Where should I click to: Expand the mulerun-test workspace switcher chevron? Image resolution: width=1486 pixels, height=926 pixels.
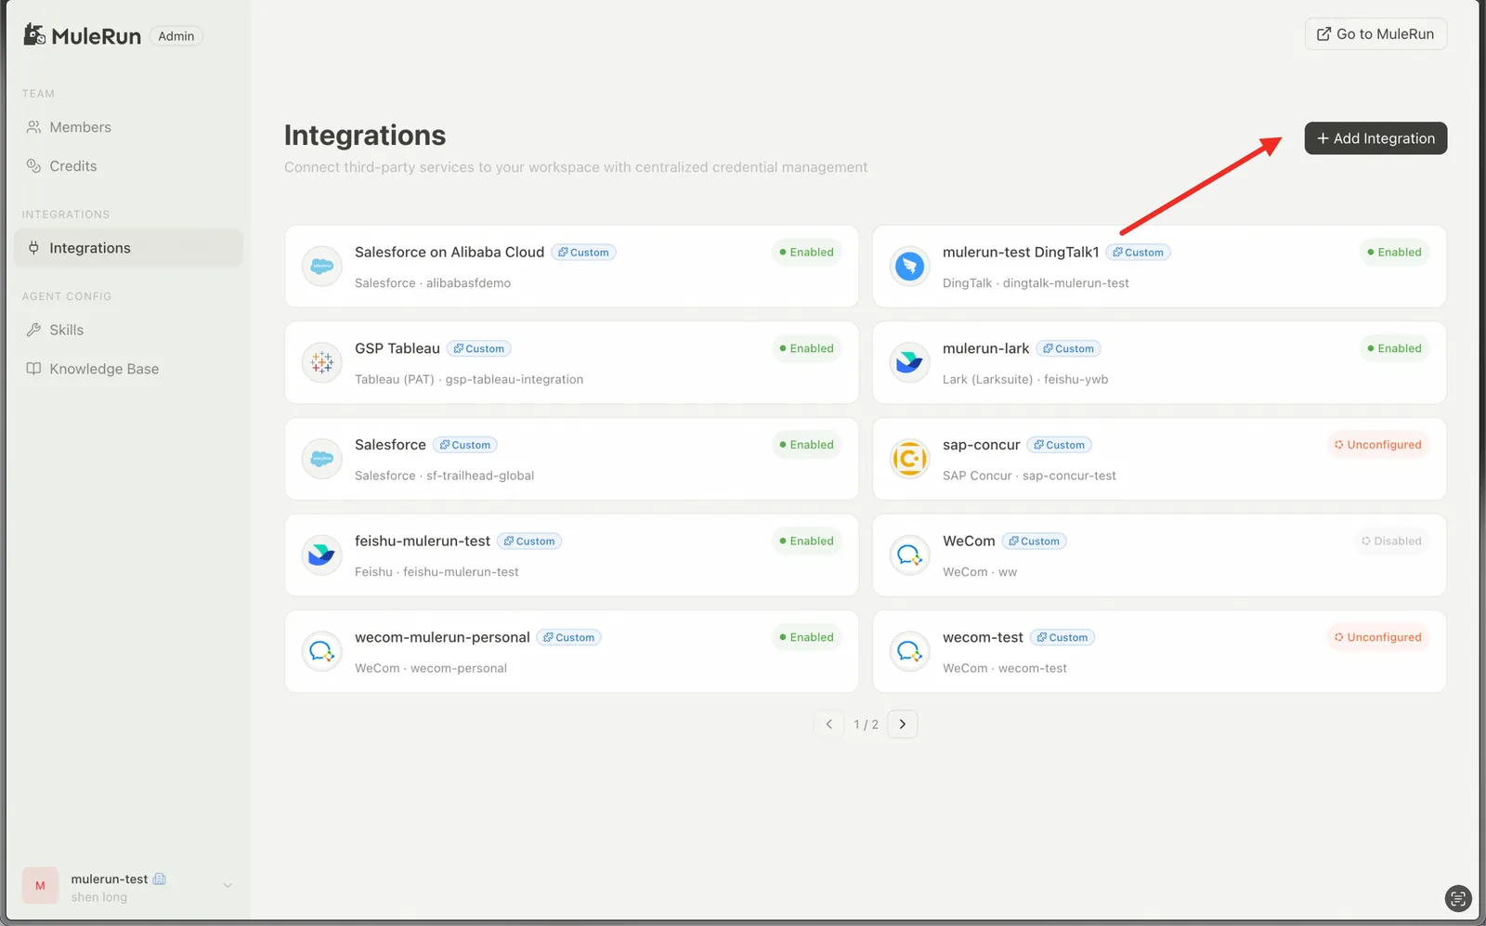pyautogui.click(x=228, y=886)
